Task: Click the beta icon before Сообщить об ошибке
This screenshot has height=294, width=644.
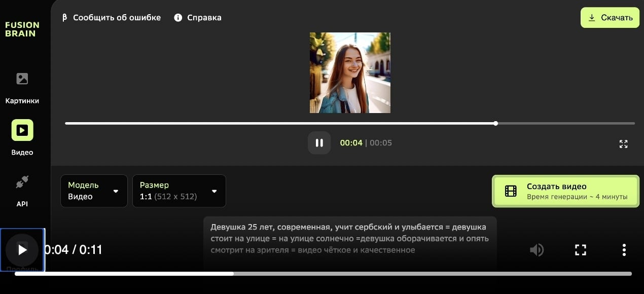Action: 64,17
